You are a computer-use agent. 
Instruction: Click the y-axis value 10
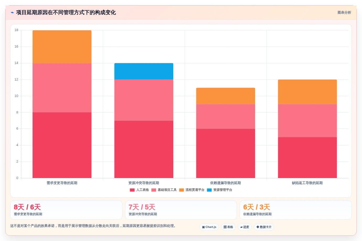coord(16,96)
